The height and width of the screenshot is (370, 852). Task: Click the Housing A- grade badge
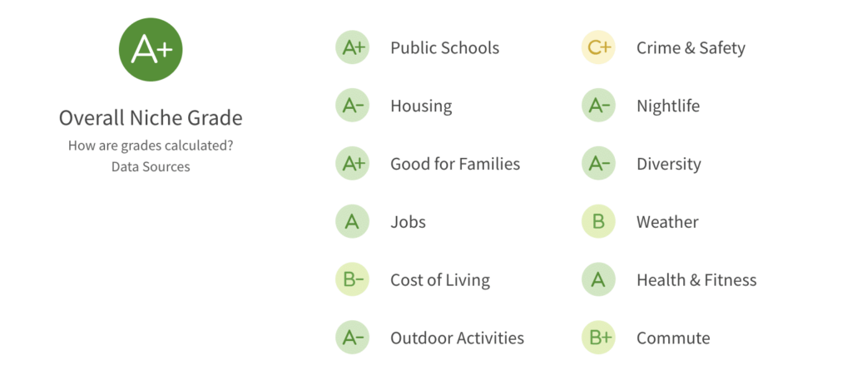click(x=352, y=106)
